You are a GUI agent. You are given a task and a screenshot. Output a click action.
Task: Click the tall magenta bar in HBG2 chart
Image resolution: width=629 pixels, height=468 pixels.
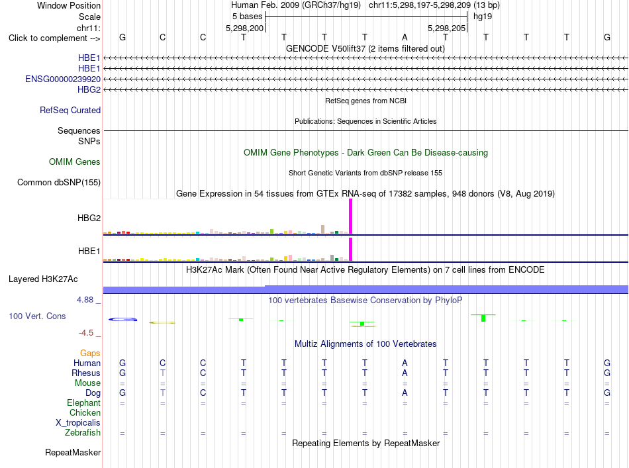click(351, 216)
